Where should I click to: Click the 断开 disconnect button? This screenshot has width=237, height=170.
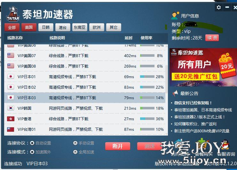click(118, 146)
